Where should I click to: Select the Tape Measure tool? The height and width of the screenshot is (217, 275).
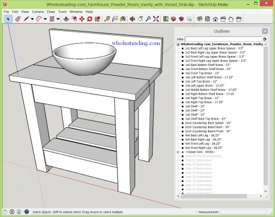[x=107, y=19]
